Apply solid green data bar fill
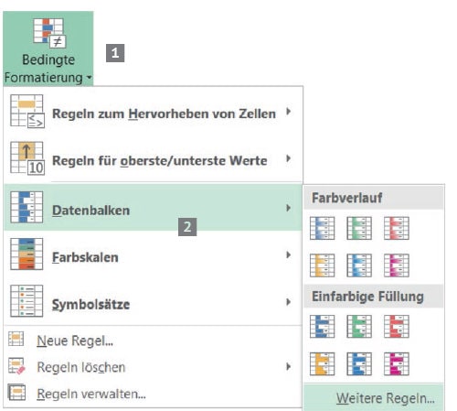The image size is (457, 411). pos(359,327)
